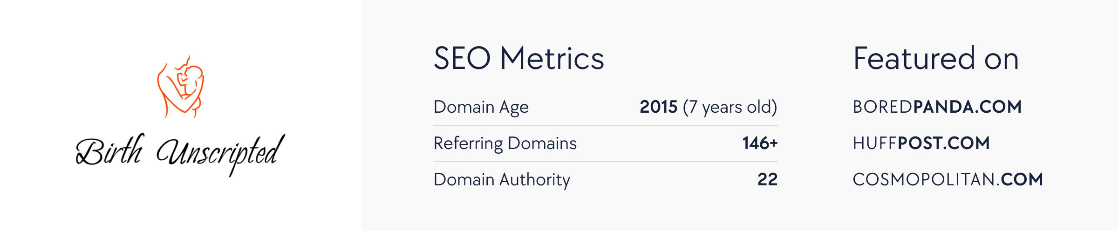Click the word Metrics in the heading

click(x=552, y=59)
